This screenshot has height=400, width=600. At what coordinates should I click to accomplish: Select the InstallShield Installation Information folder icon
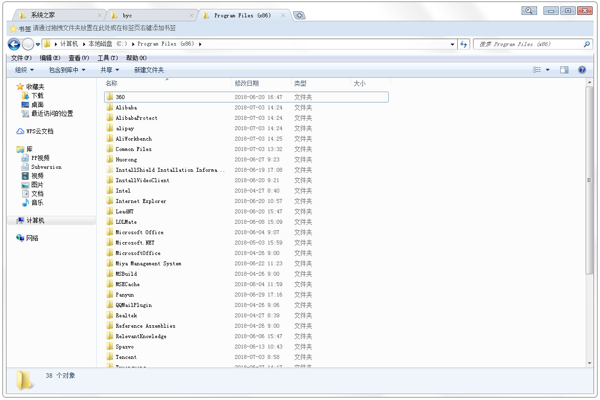(110, 170)
